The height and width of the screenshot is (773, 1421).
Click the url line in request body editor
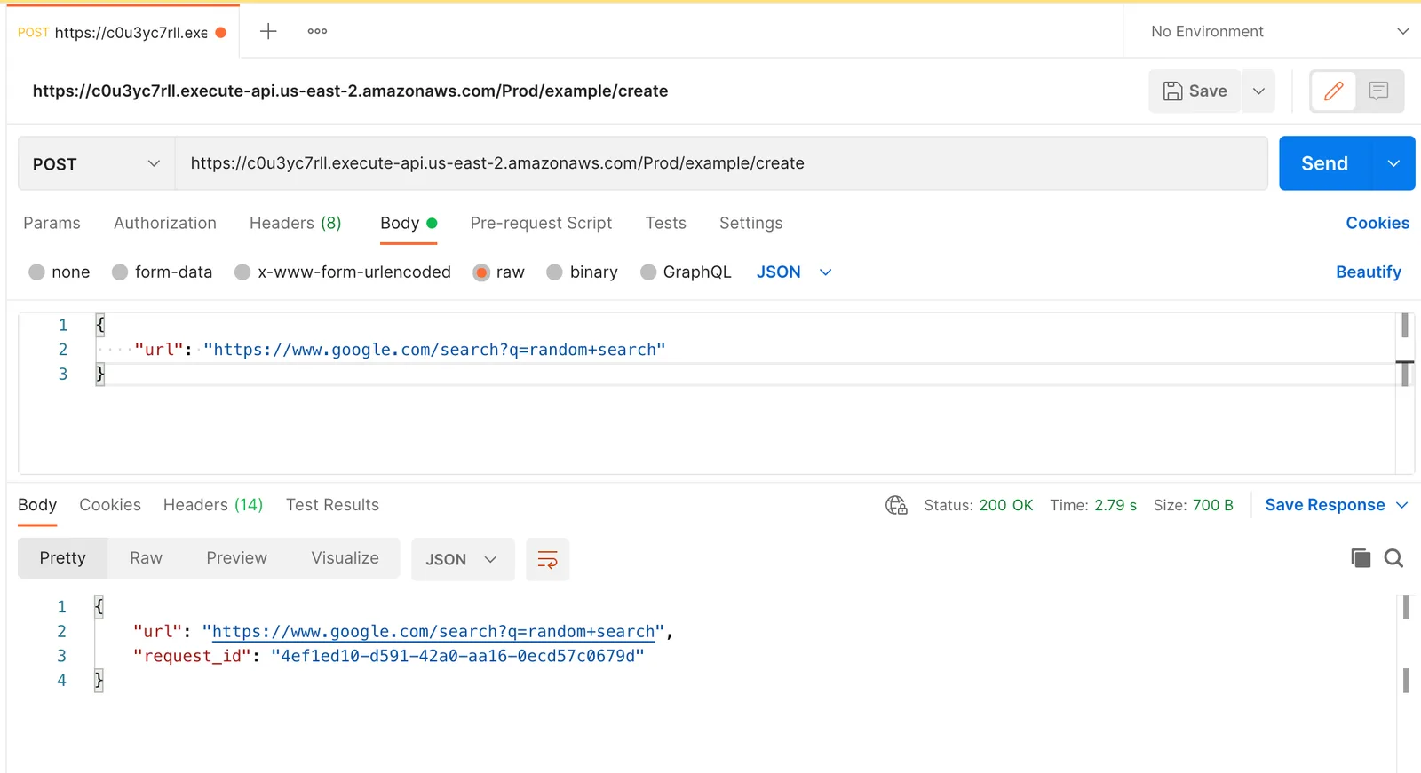(400, 350)
